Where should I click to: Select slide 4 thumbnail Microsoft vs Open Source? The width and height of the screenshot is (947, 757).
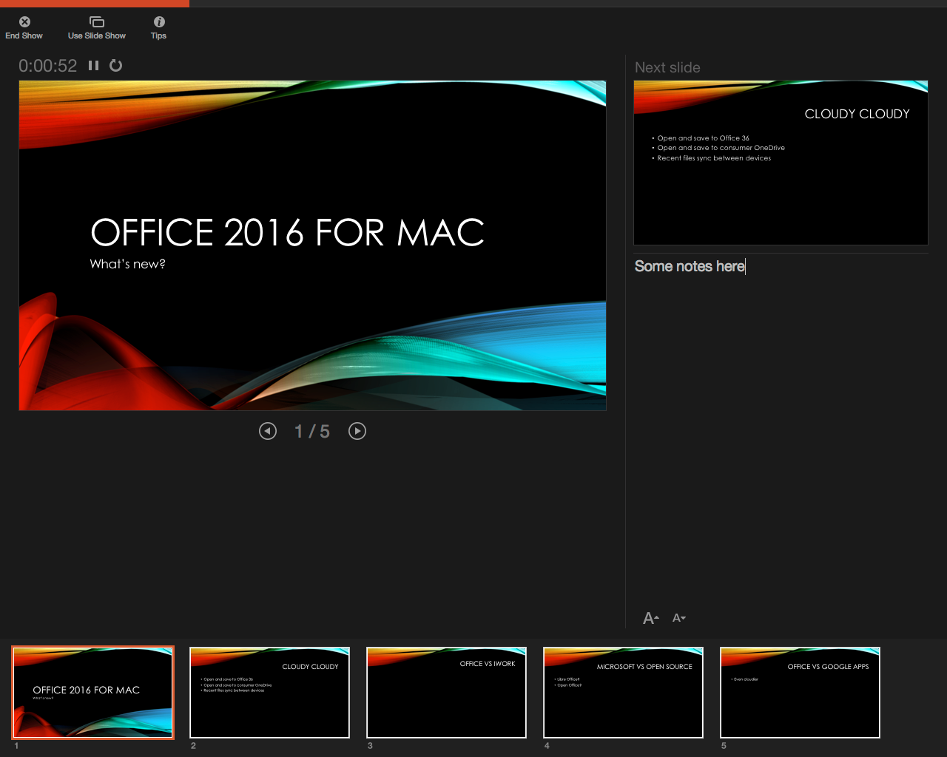click(x=623, y=693)
